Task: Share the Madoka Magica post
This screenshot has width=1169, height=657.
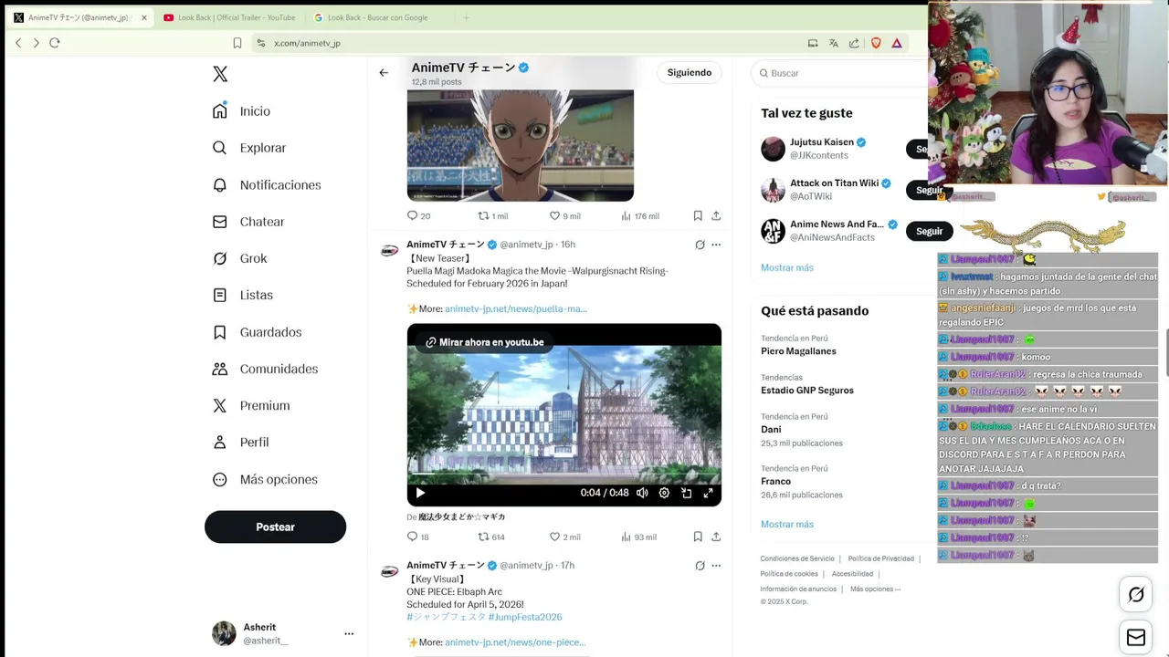Action: [x=716, y=537]
